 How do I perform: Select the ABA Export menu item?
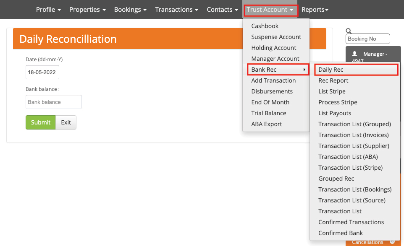(266, 124)
